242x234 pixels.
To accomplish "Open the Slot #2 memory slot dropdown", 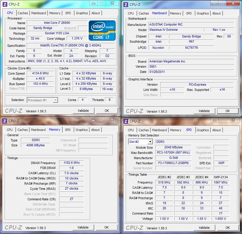I will [x=150, y=142].
